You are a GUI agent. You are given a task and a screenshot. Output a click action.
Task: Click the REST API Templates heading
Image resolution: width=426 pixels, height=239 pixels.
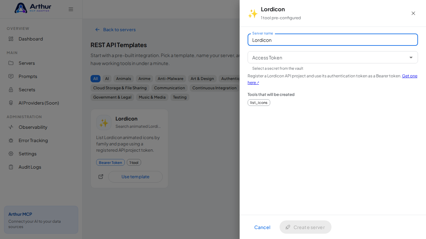click(118, 45)
